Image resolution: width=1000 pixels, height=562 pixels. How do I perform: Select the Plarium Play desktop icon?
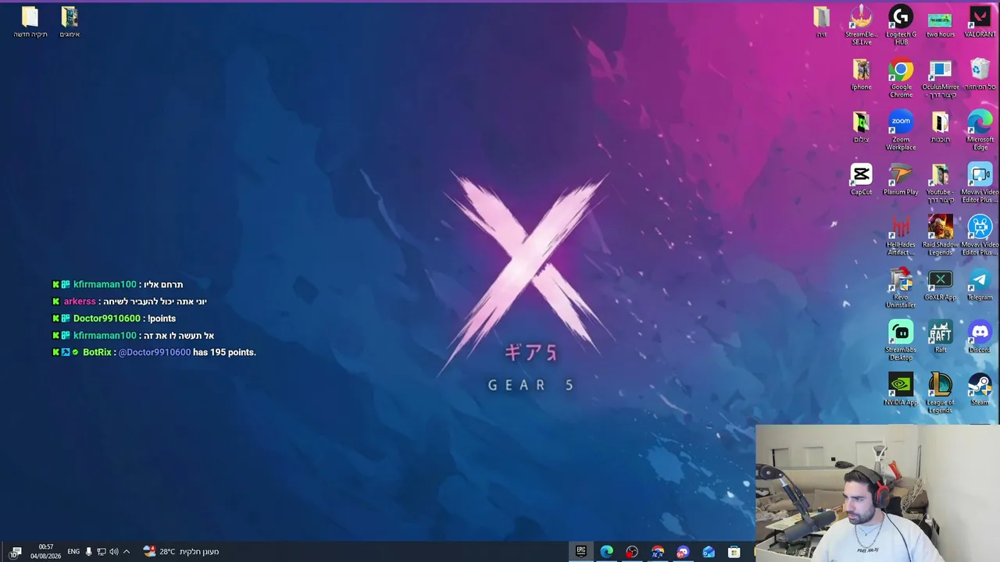coord(901,180)
